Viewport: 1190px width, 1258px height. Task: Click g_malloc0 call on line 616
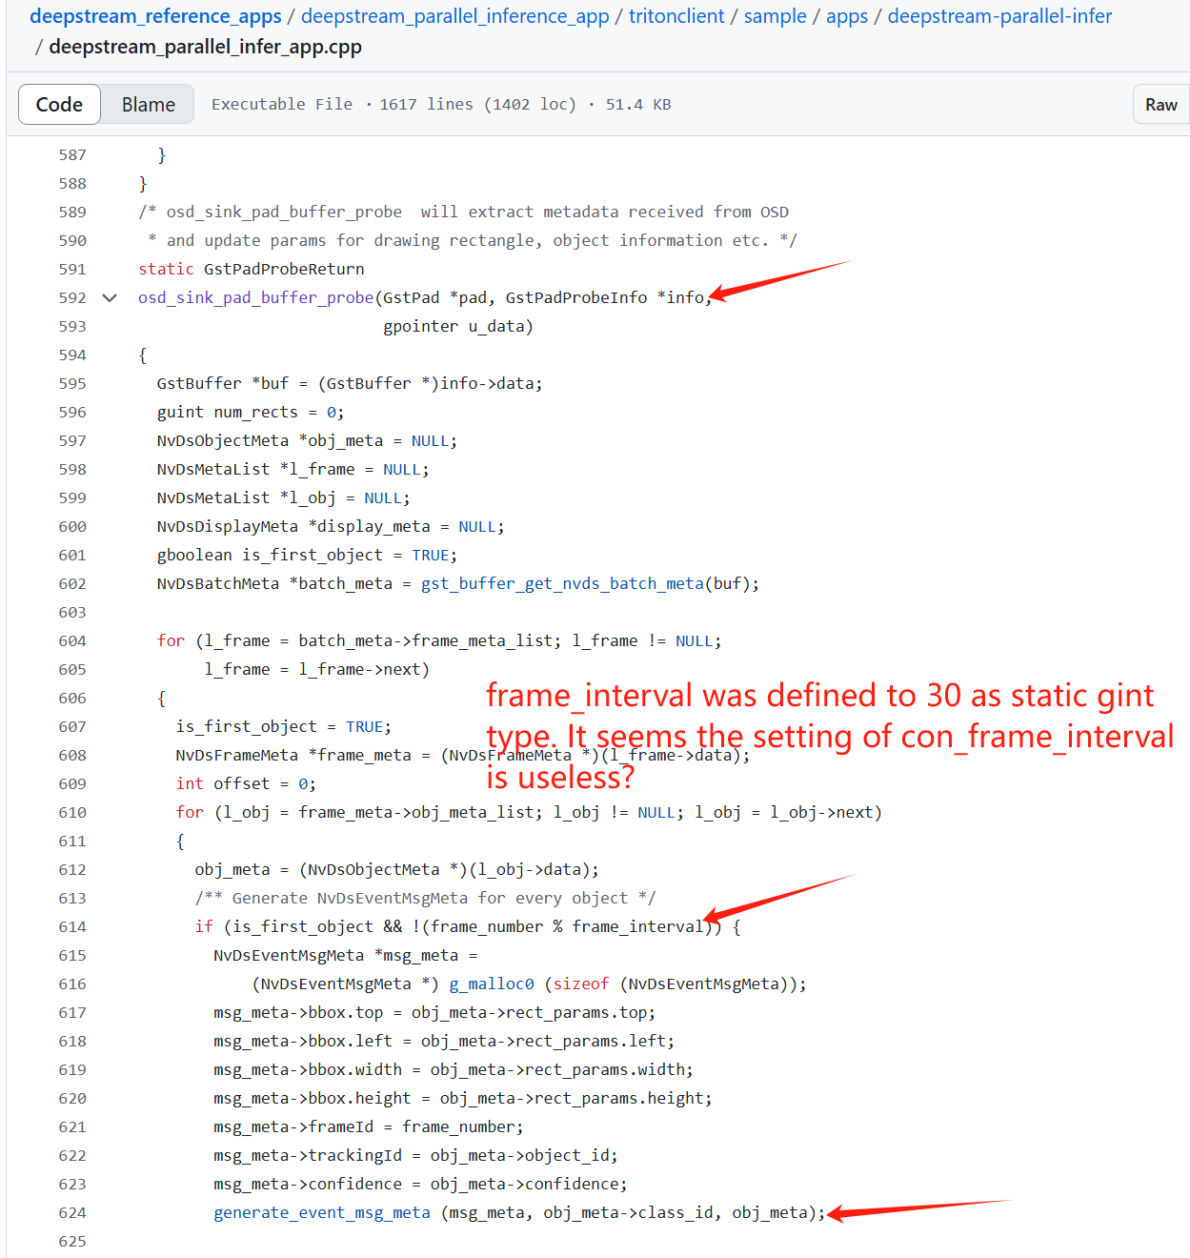coord(492,984)
